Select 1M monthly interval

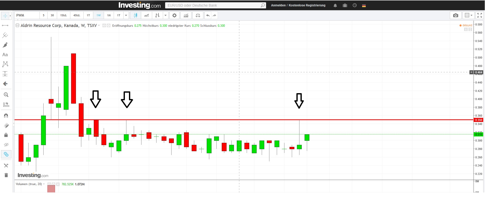coord(109,15)
